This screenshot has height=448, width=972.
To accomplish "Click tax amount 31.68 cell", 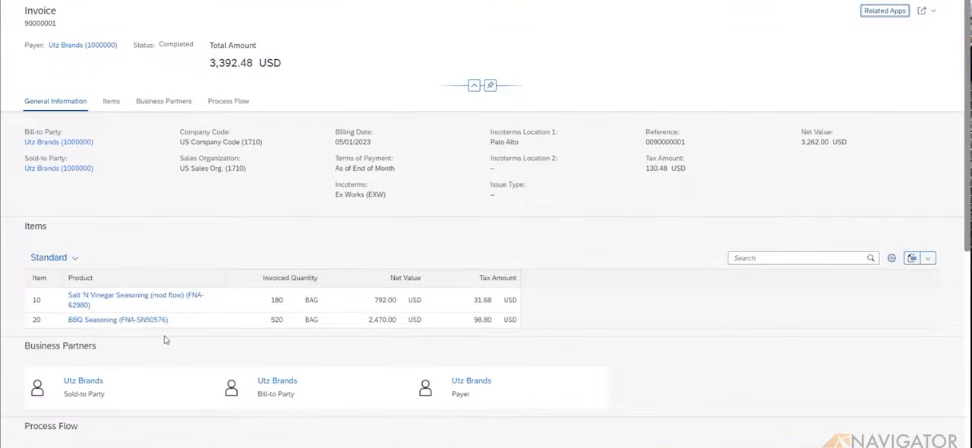I will (x=482, y=300).
